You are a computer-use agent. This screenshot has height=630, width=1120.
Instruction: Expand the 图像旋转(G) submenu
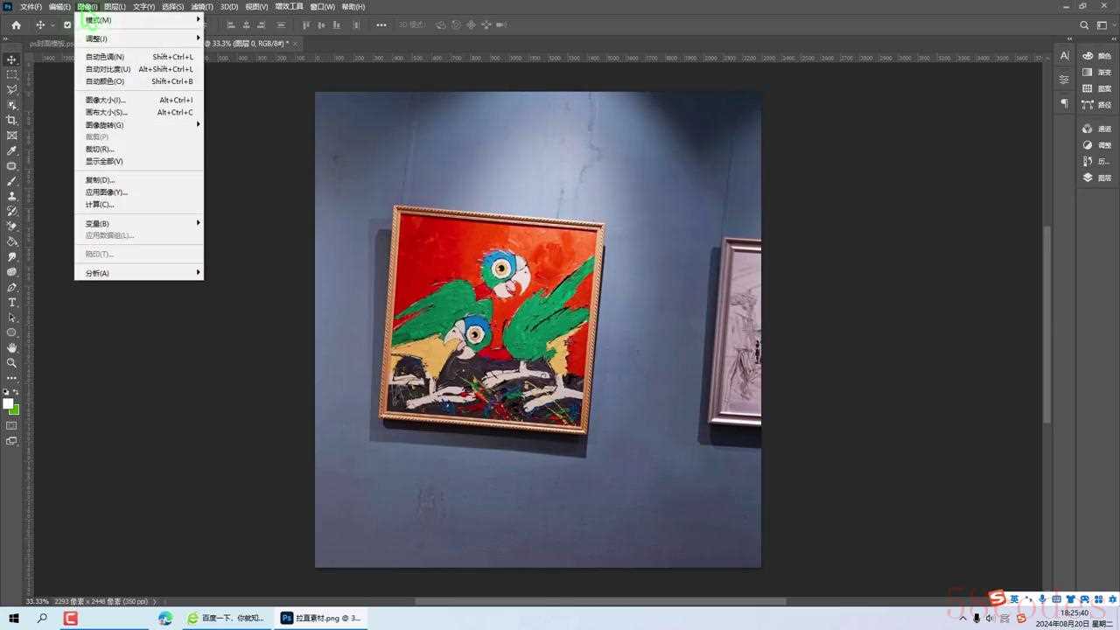pos(139,124)
